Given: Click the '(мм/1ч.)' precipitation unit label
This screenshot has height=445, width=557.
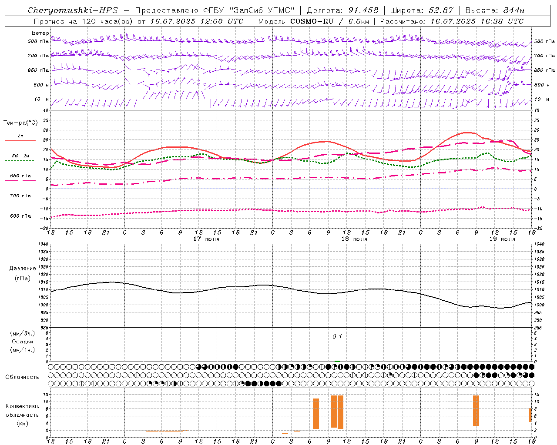Looking at the screenshot, I should 23,350.
